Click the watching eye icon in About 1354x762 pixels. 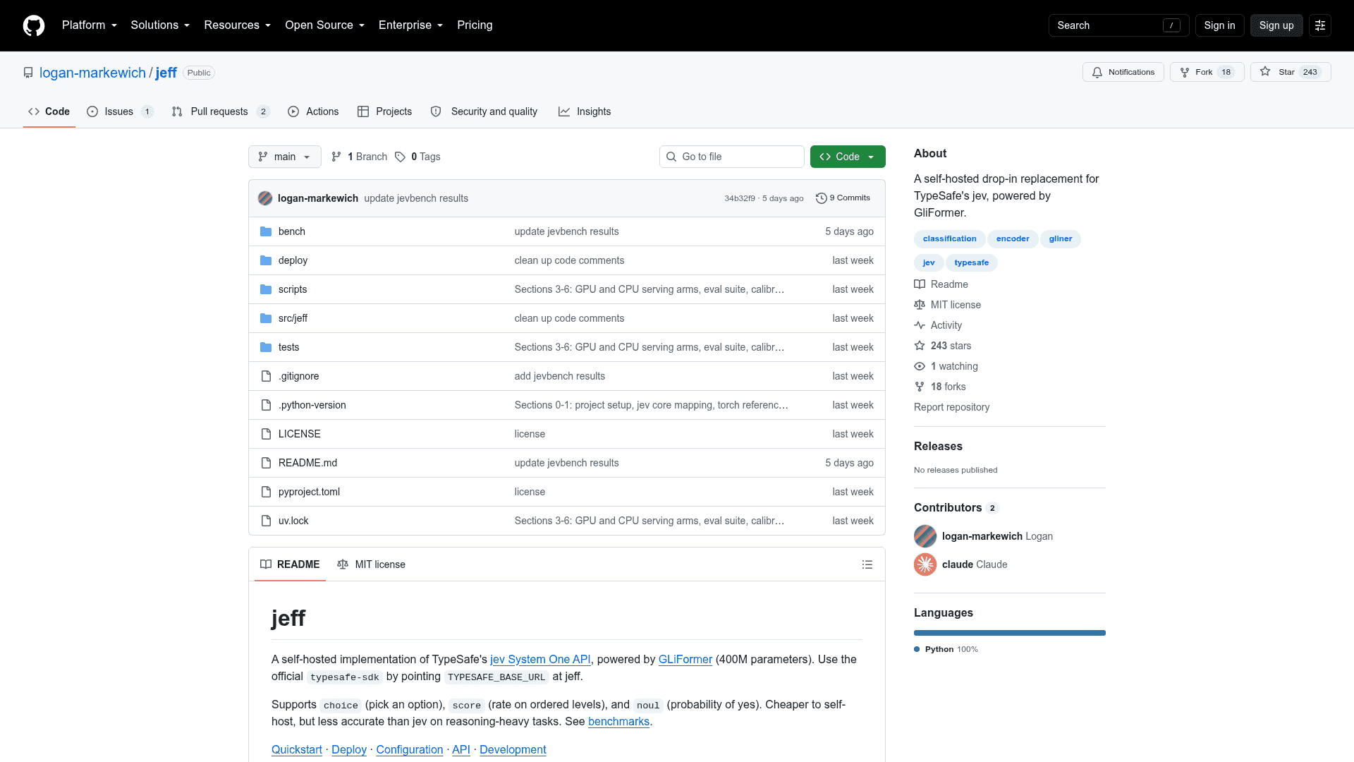click(920, 366)
